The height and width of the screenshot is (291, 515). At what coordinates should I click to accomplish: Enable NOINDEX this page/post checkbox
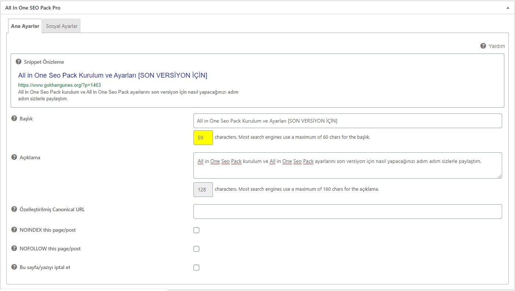196,230
